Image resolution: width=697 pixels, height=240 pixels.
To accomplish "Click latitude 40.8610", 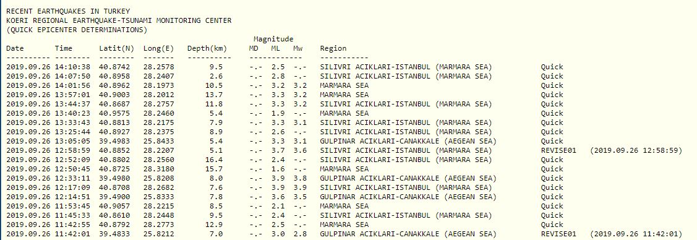I will [114, 215].
